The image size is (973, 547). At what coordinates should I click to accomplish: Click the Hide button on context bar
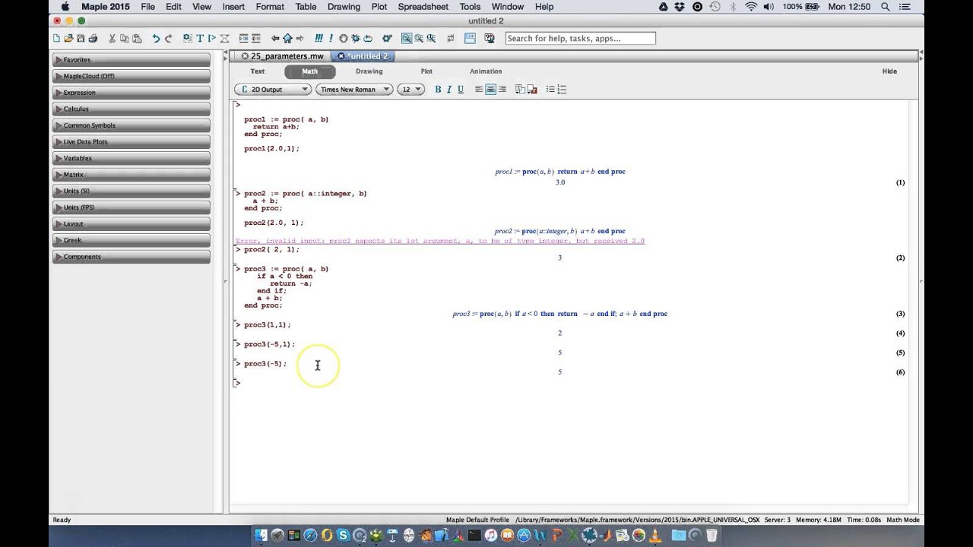[889, 71]
